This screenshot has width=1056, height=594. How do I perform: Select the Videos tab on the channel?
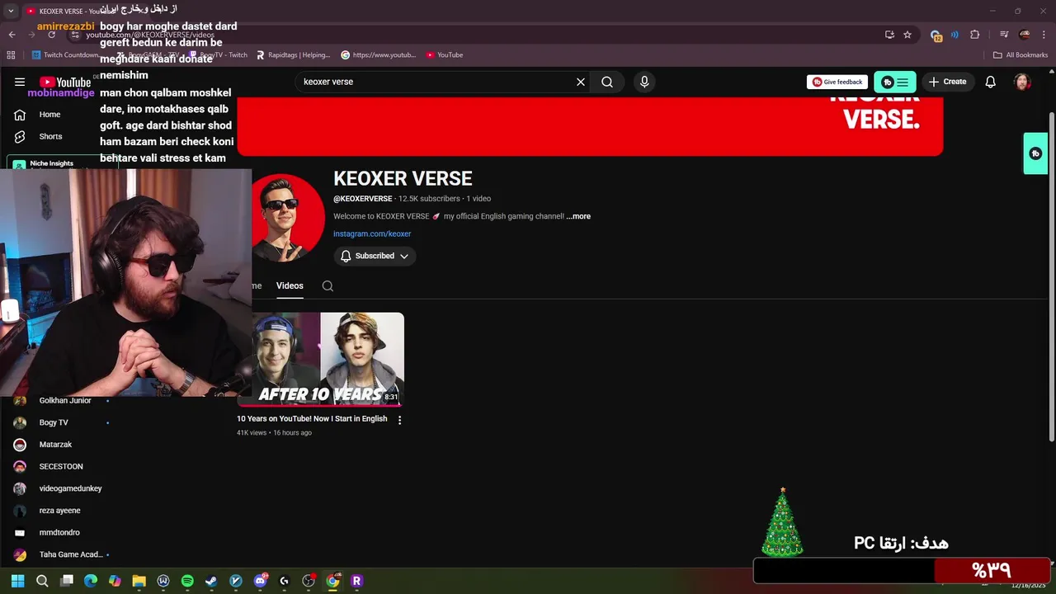290,285
